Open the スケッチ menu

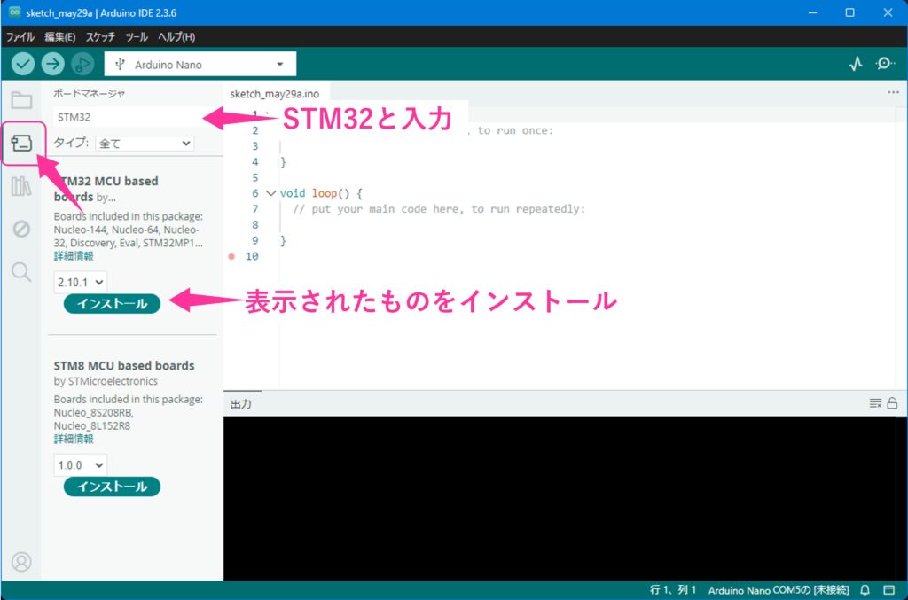[101, 37]
